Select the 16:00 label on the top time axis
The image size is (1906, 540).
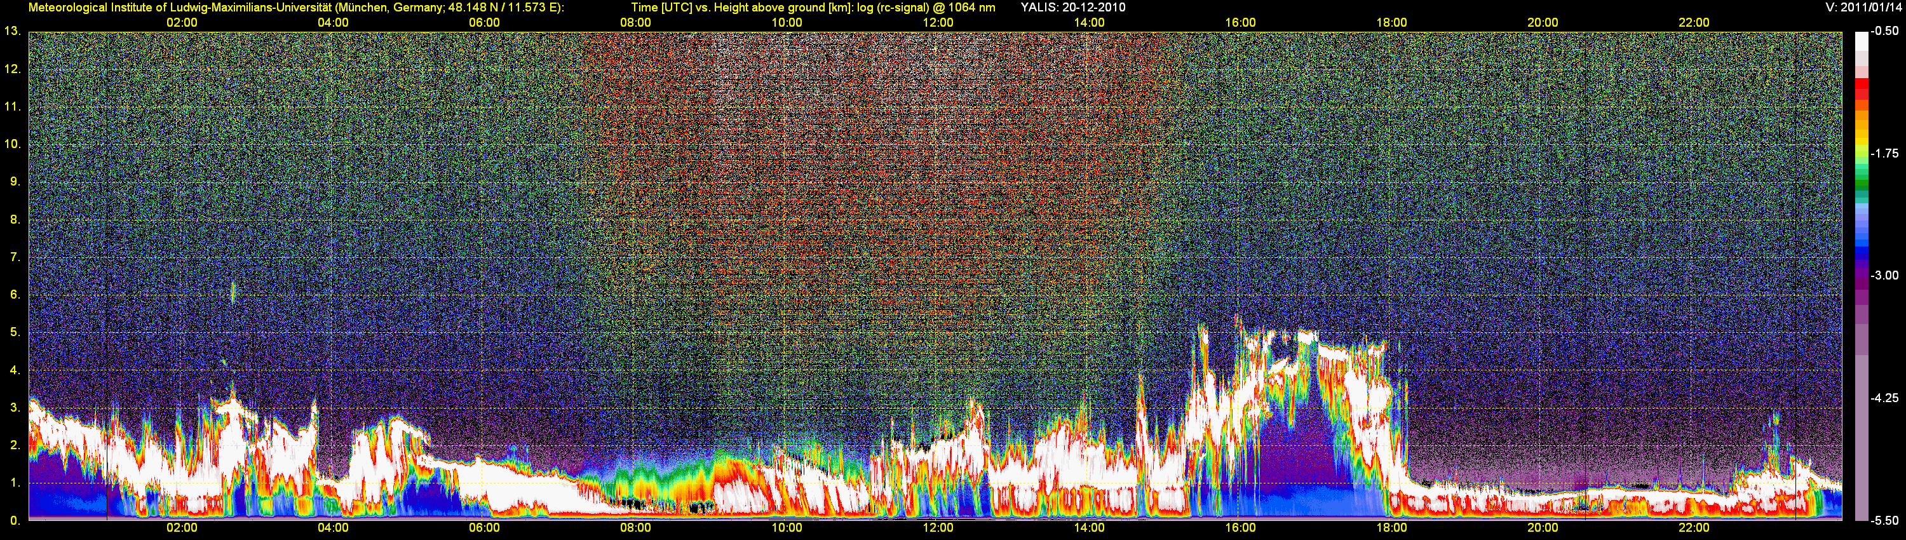[1241, 23]
